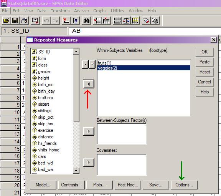This screenshot has width=221, height=196.
Task: Click the variable list scroll-up arrow
Action: click(76, 51)
